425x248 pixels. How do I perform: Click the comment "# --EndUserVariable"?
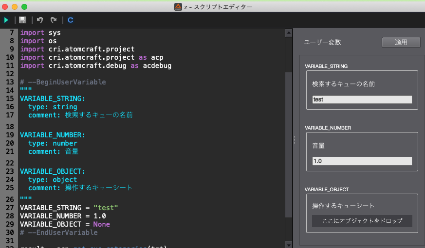(x=59, y=232)
